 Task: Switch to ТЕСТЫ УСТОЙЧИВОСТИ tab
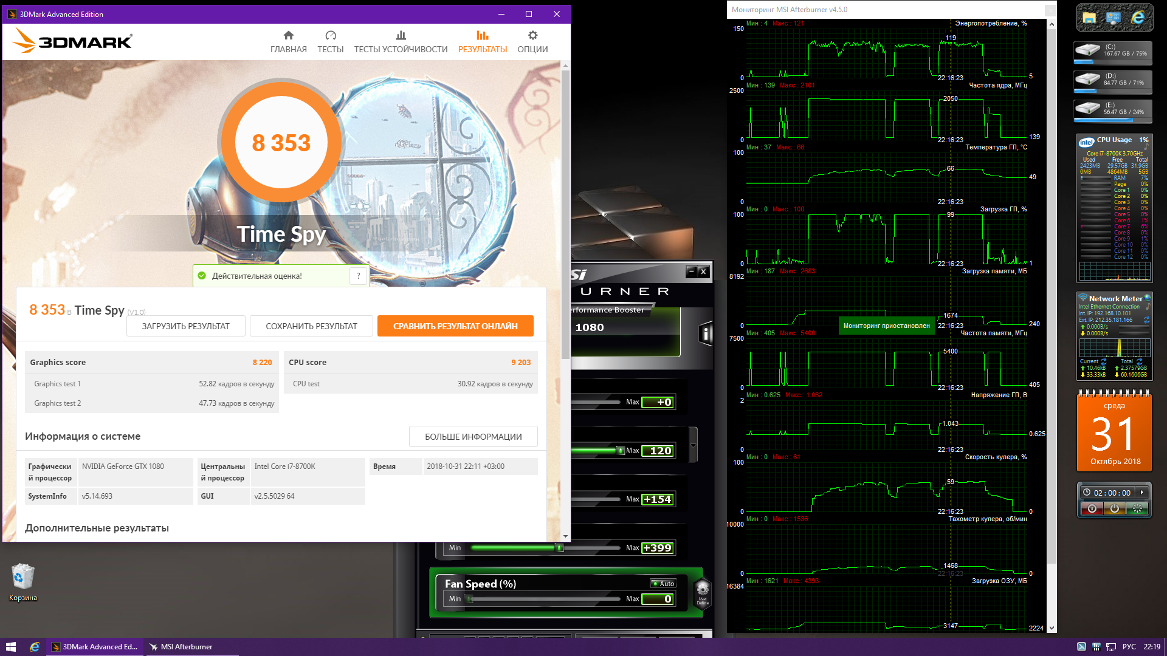tap(401, 41)
